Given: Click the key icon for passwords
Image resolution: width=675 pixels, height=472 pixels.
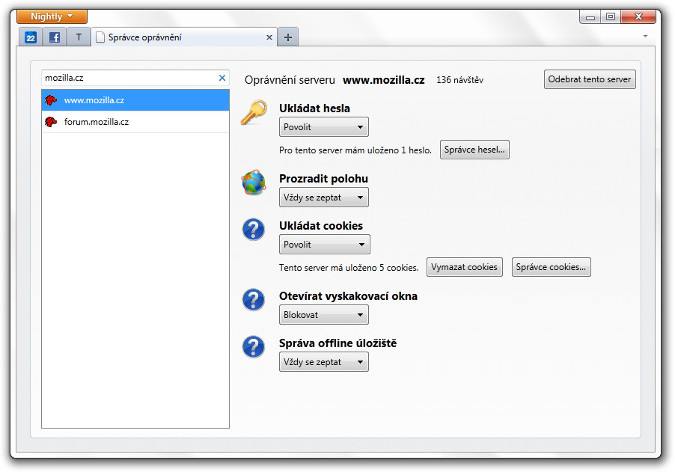Looking at the screenshot, I should tap(254, 113).
